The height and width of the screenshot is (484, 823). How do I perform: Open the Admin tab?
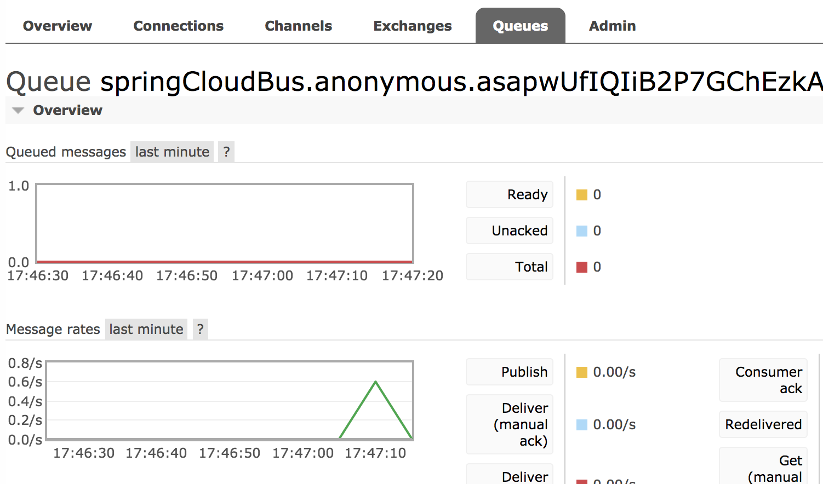click(x=612, y=26)
